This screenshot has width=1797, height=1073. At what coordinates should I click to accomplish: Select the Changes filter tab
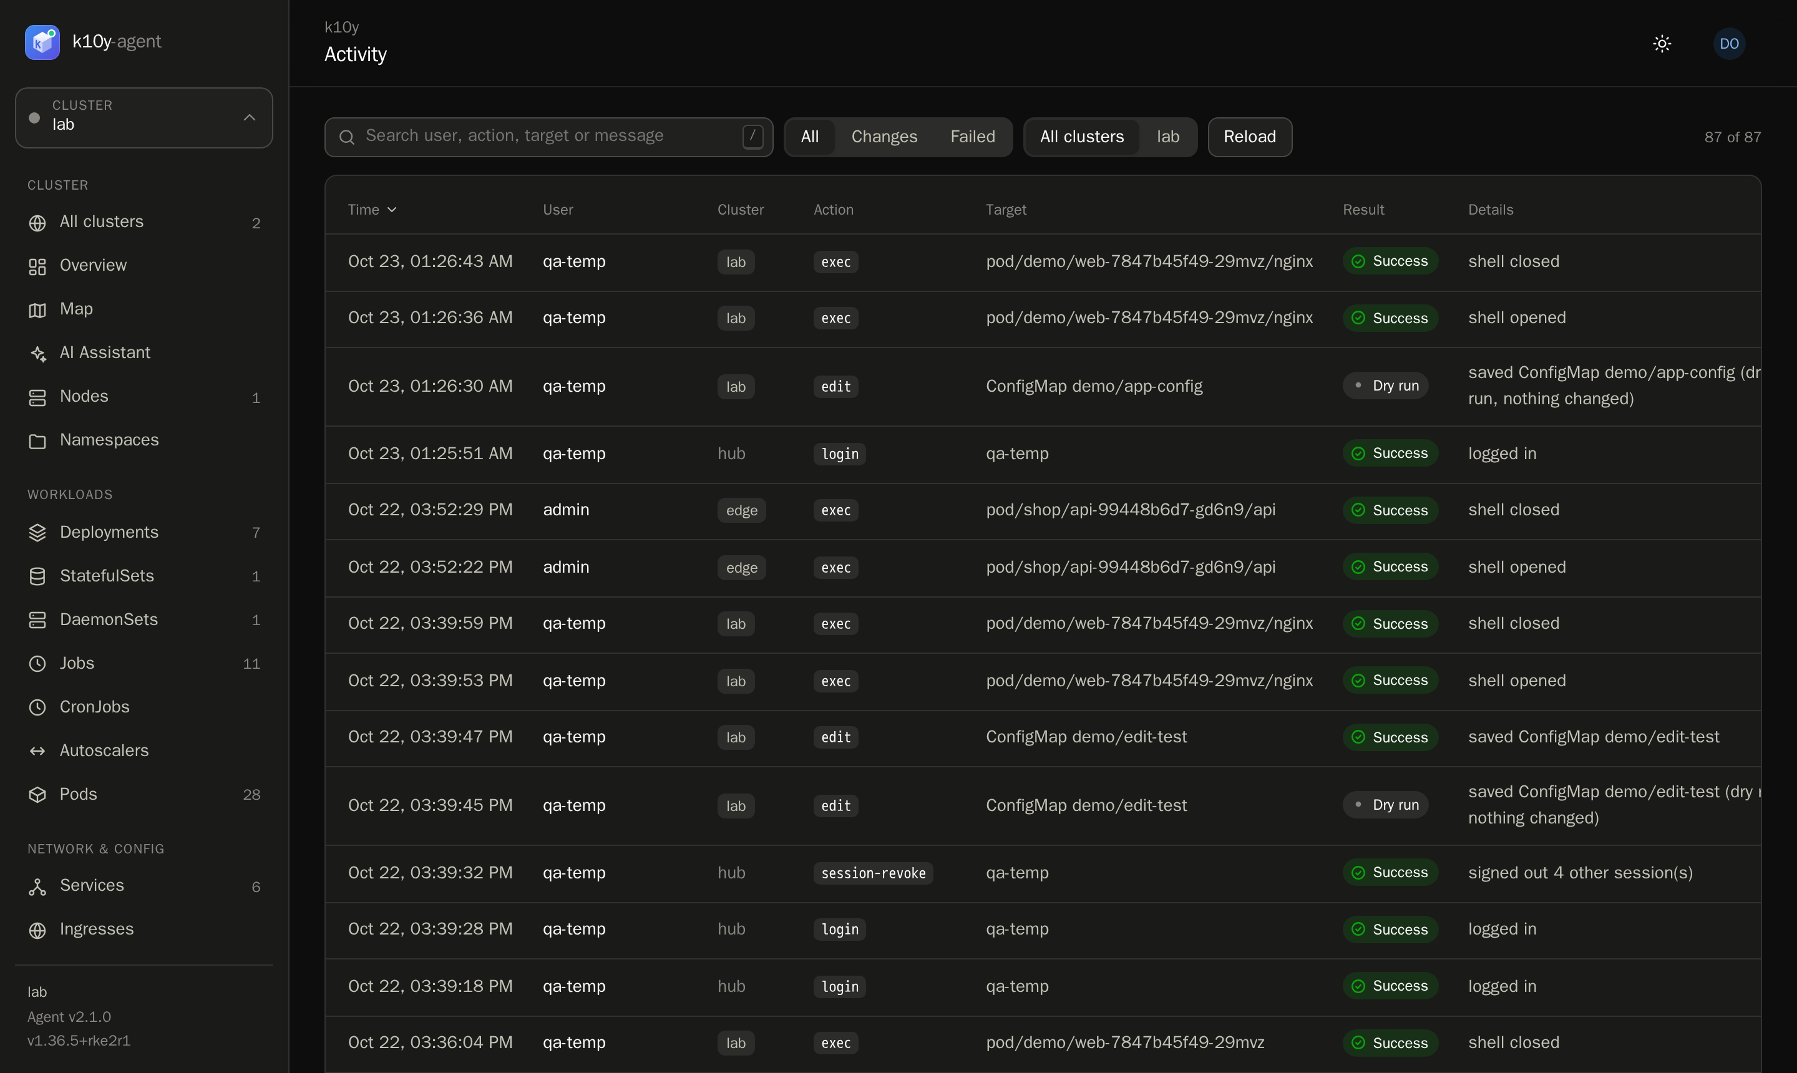(884, 137)
